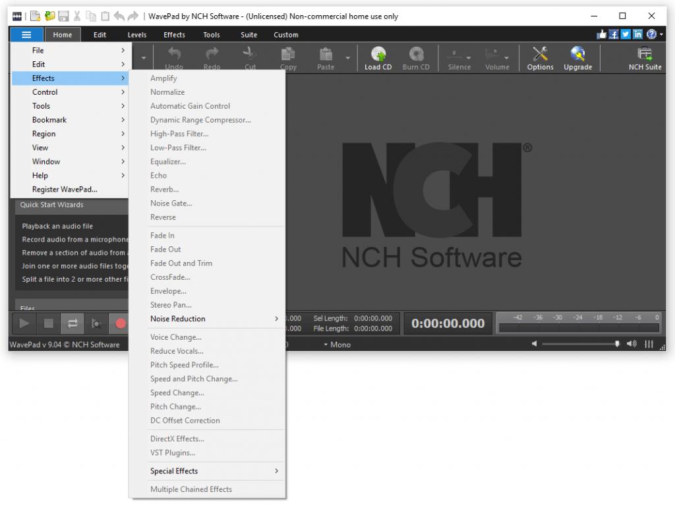Click the Stop button in transport

[x=48, y=323]
